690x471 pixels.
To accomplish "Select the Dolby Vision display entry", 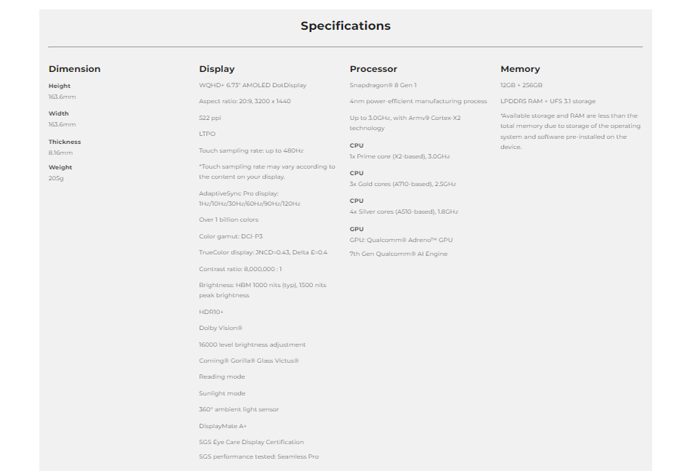I will 221,328.
